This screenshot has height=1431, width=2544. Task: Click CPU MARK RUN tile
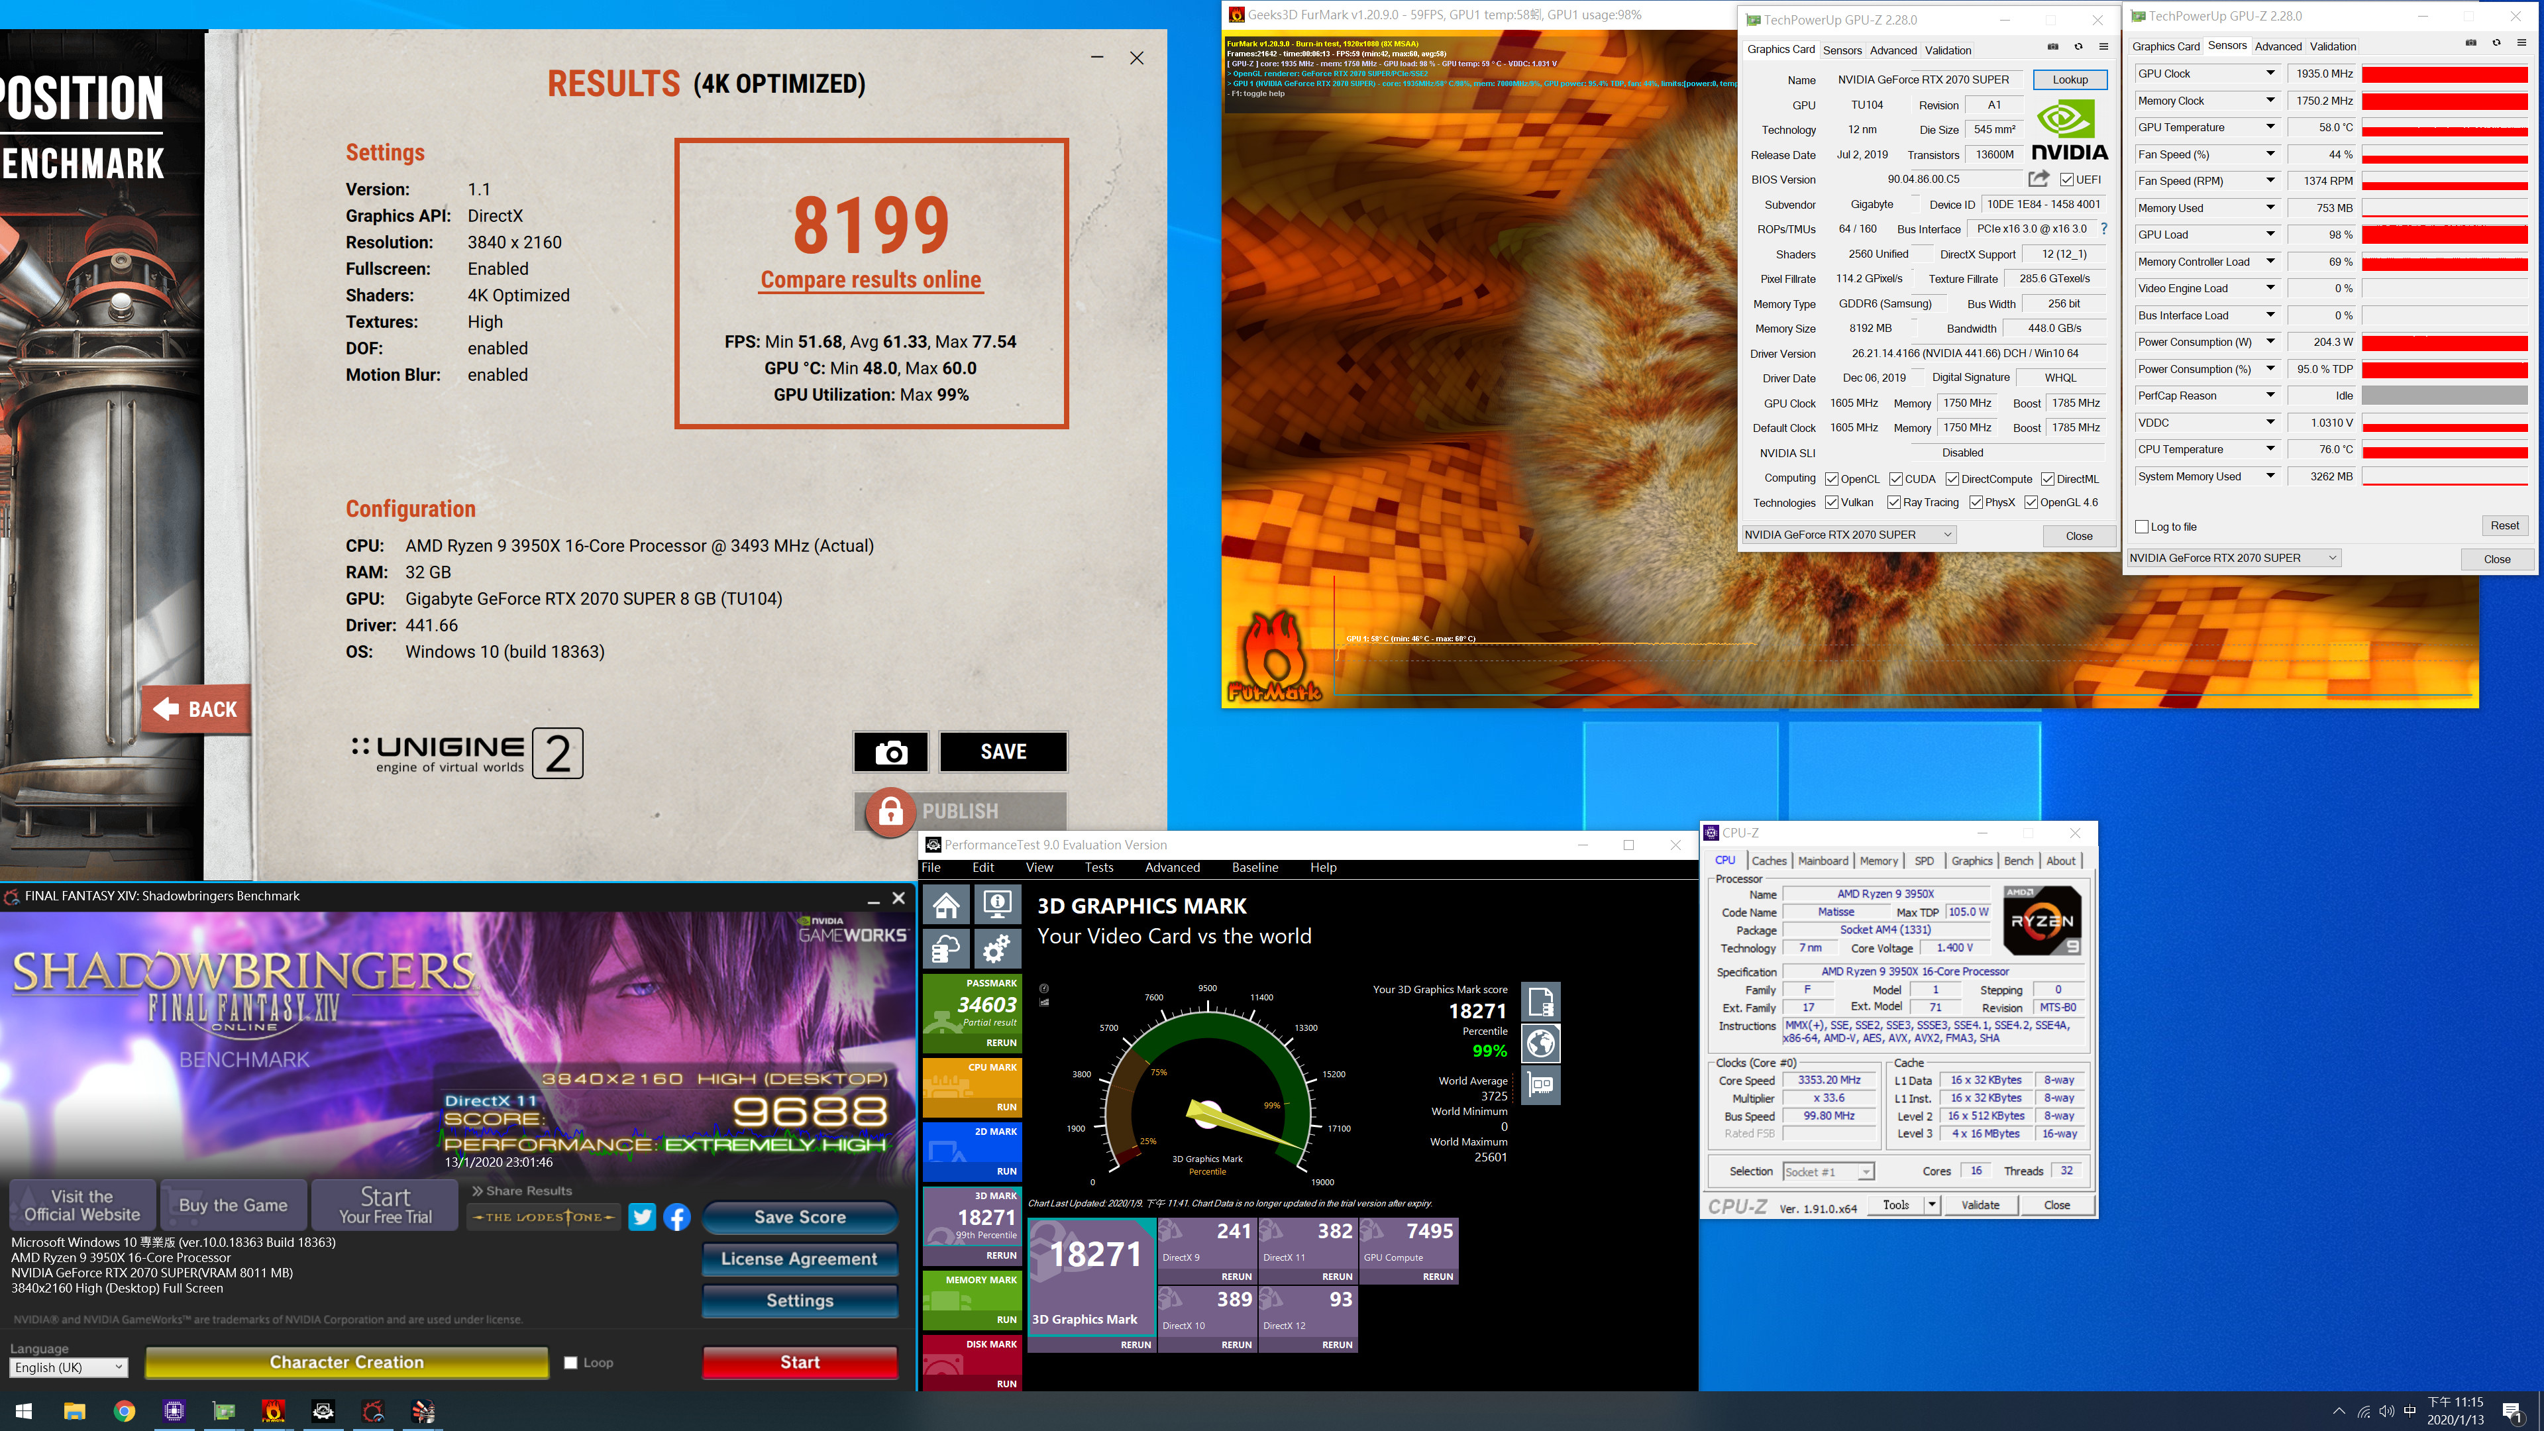972,1086
